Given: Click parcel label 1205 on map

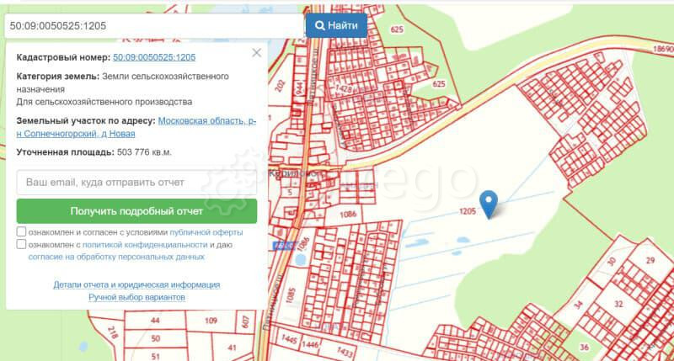Looking at the screenshot, I should (467, 211).
